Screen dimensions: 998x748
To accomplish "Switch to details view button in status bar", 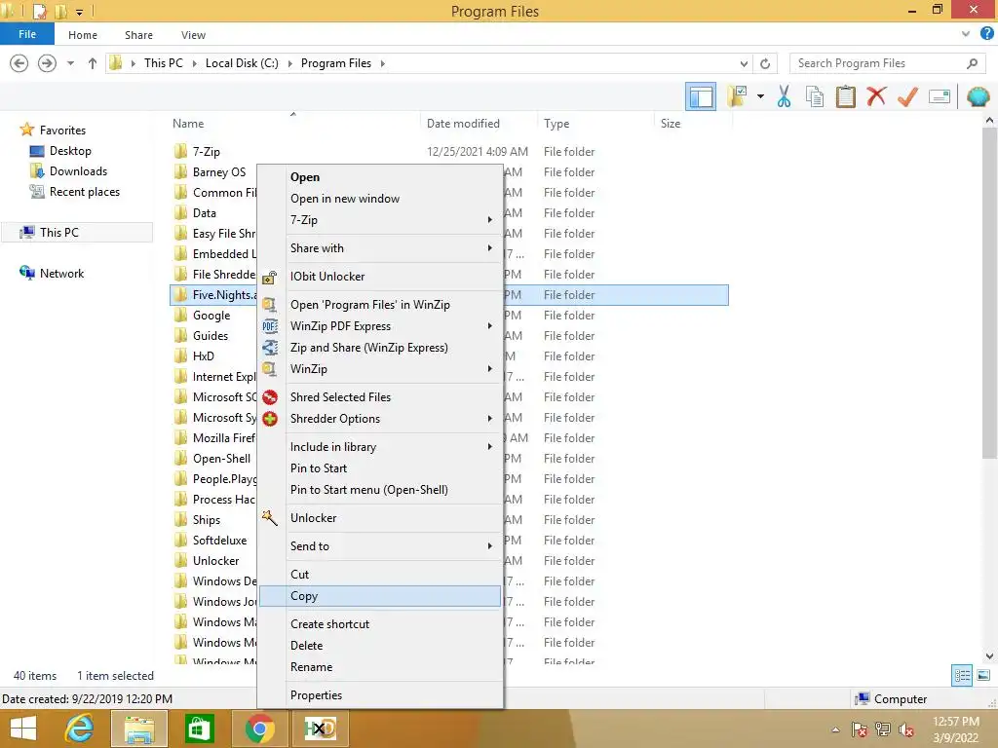I will click(x=962, y=676).
